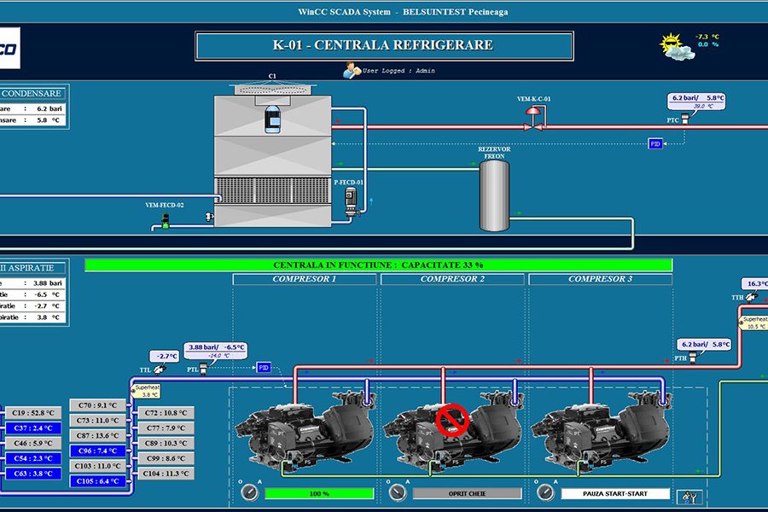This screenshot has height=512, width=768.
Task: Toggle Compressor 3 O/A selector switch
Action: point(545,493)
